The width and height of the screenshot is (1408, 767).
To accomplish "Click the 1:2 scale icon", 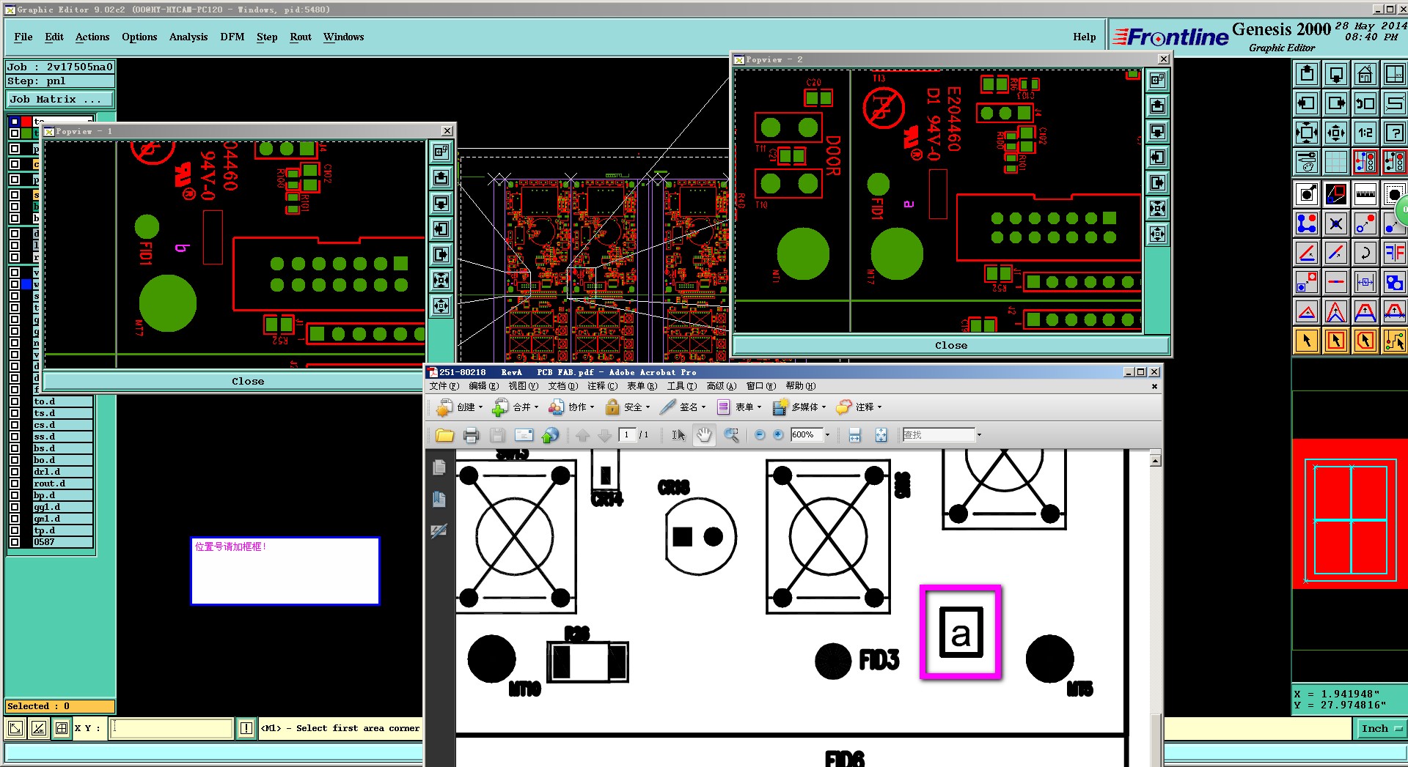I will 1365,133.
